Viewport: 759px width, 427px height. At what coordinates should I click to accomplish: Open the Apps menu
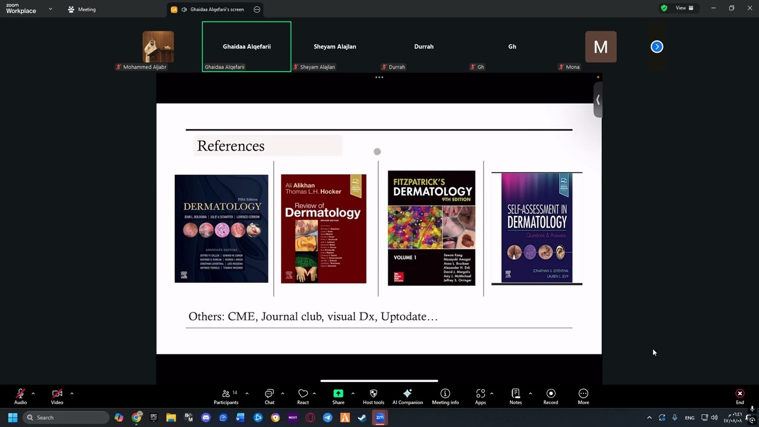point(480,396)
